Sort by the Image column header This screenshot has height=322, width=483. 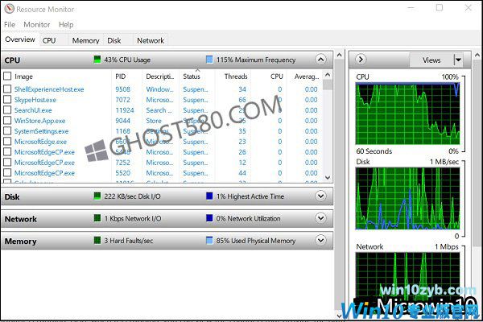point(23,76)
